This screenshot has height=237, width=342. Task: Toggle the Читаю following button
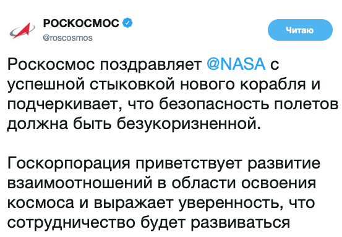pyautogui.click(x=300, y=30)
